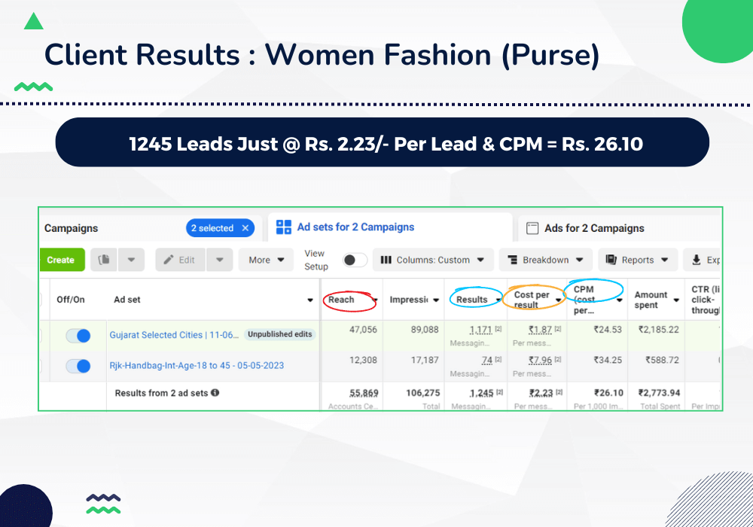The image size is (753, 527).
Task: Toggle the View Setup switch
Action: coord(355,260)
